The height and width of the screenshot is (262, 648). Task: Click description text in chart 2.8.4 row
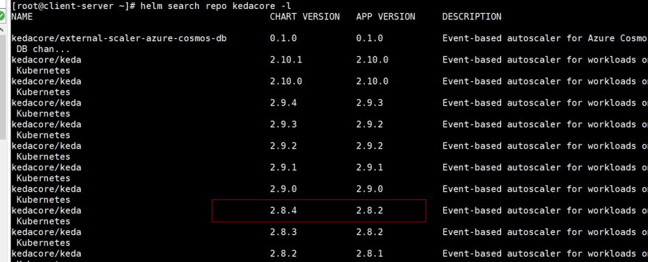pyautogui.click(x=545, y=211)
